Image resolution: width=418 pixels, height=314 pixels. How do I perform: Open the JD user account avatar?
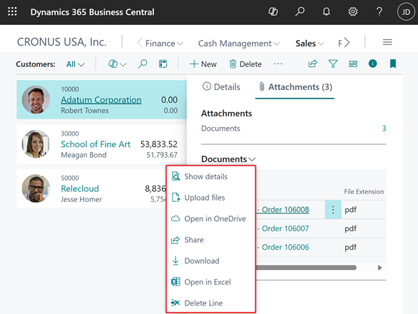[x=406, y=11]
